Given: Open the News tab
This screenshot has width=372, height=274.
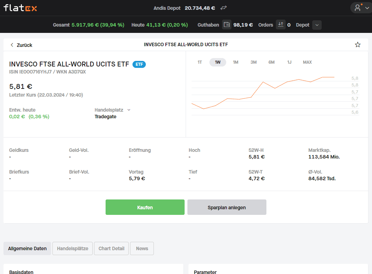Looking at the screenshot, I should pyautogui.click(x=142, y=248).
